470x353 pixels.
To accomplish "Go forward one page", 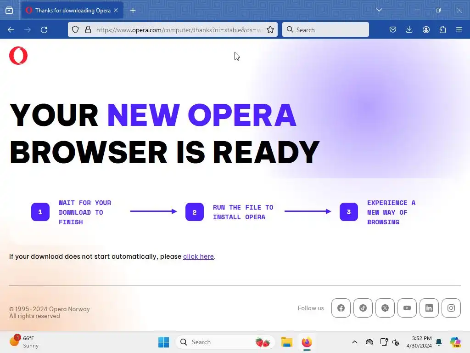I will (x=28, y=30).
